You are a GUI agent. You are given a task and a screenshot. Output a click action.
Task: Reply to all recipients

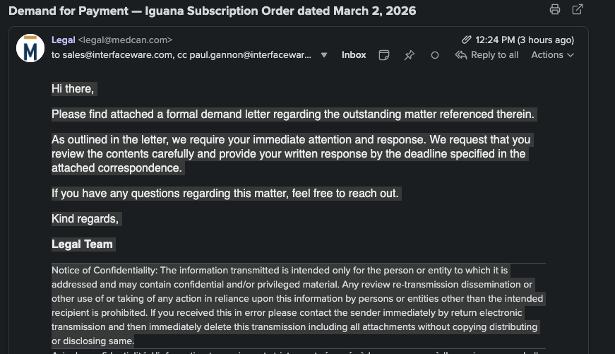(x=486, y=55)
